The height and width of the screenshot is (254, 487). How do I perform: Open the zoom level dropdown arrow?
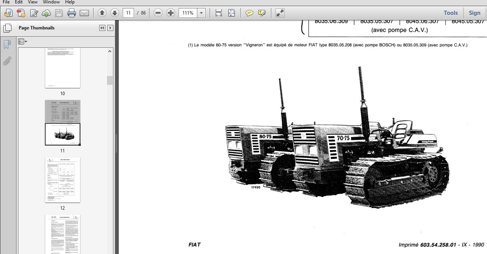[x=202, y=13]
